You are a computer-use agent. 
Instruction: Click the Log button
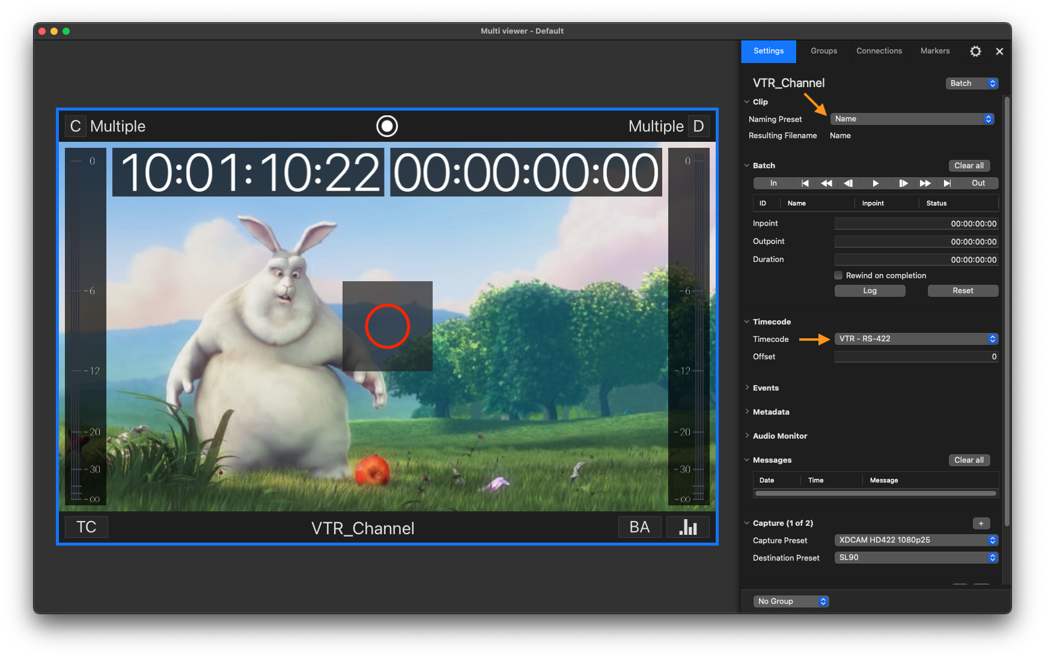(x=870, y=291)
